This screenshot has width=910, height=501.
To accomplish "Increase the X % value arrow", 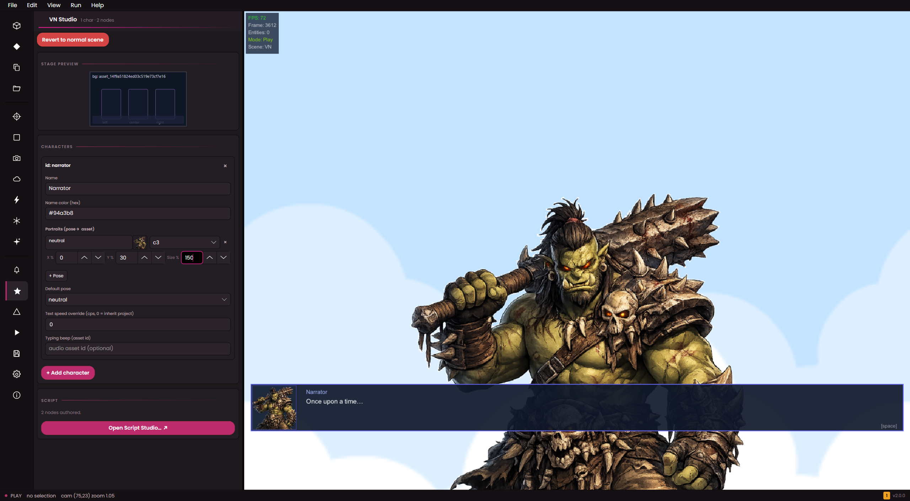I will point(84,258).
